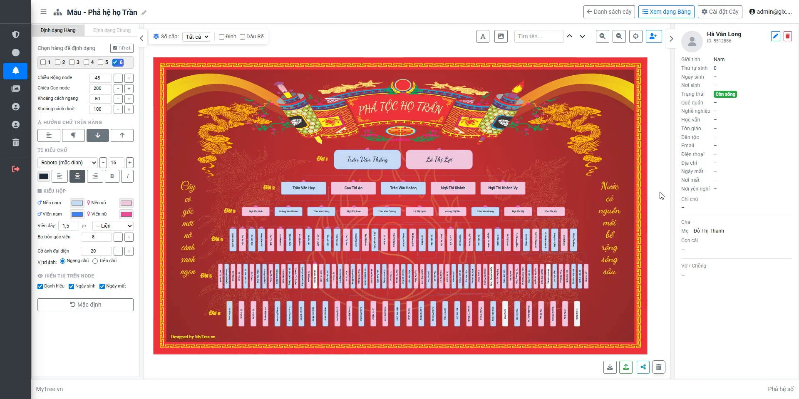Switch to Định dạng Chung tab
The width and height of the screenshot is (799, 399).
click(112, 30)
